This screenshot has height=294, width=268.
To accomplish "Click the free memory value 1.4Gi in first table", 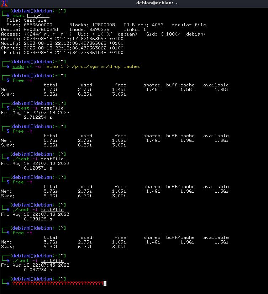I will tap(119, 90).
